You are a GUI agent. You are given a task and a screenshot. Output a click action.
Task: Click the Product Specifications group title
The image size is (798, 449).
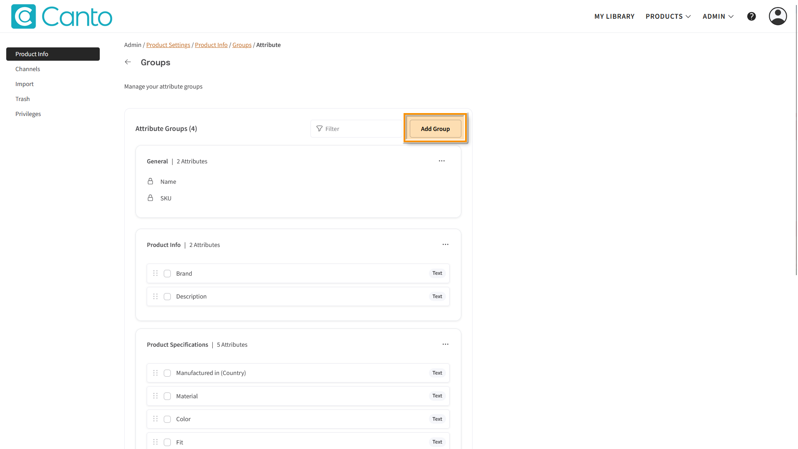click(177, 345)
